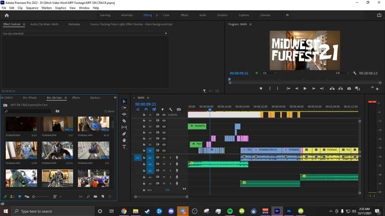
Task: Click timeline captions track options icon
Action: (179, 109)
